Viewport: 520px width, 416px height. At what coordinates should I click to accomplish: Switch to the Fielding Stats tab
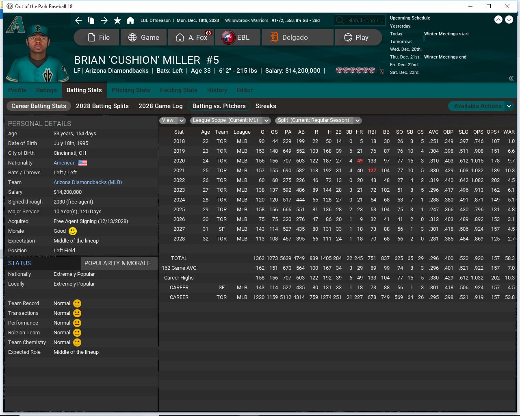(x=178, y=90)
